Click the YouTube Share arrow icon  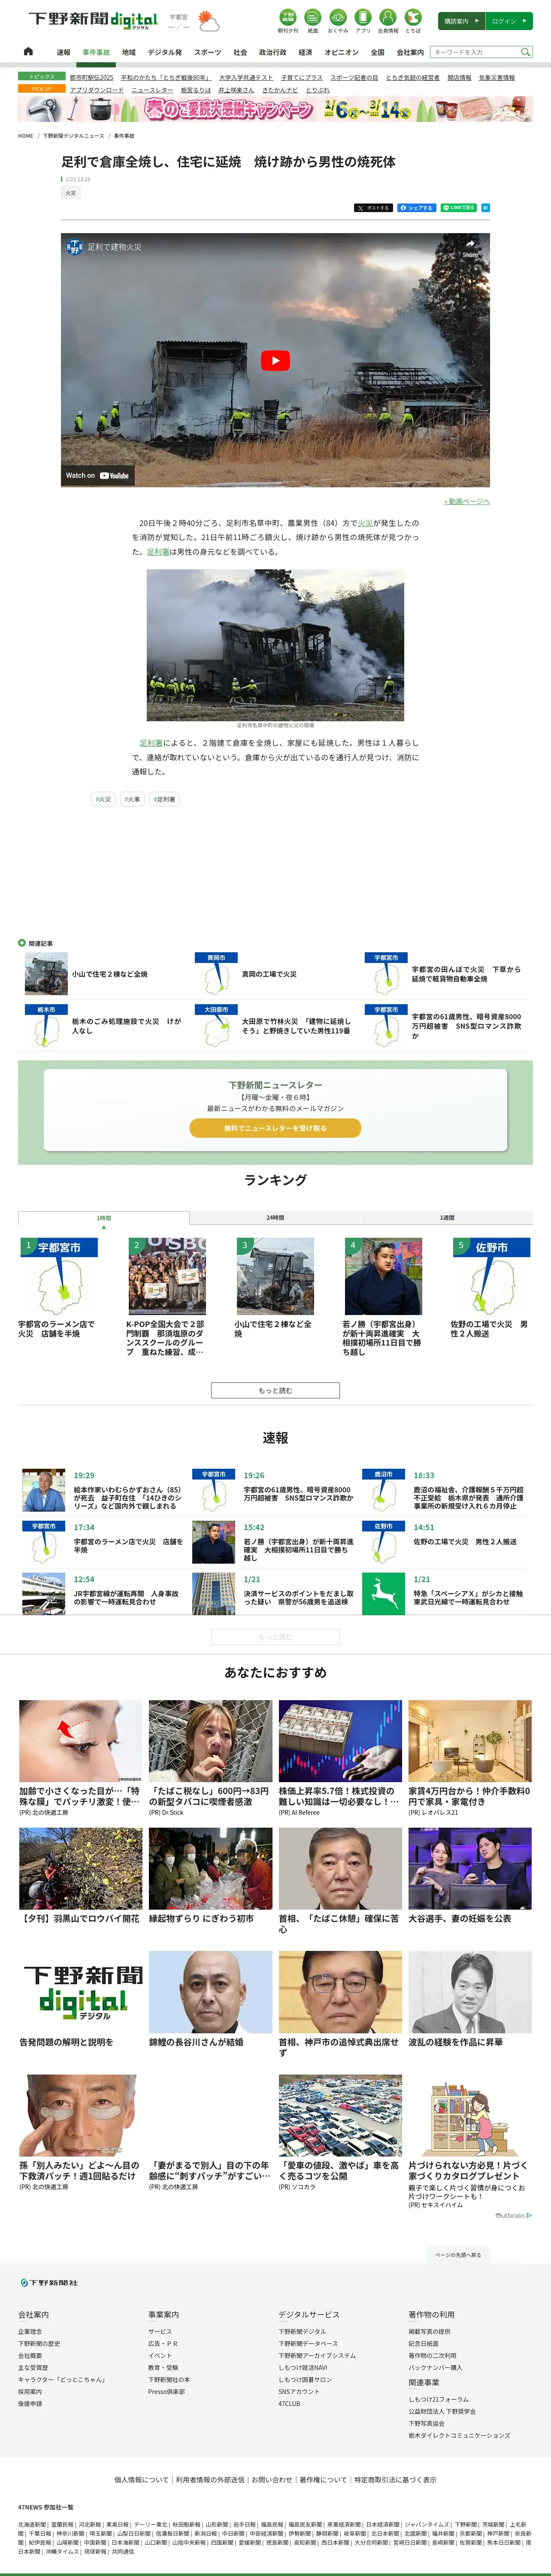[470, 247]
